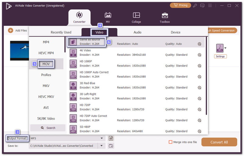Select the 3D Red-Blue preset icon
The width and height of the screenshot is (244, 156).
(x=73, y=85)
